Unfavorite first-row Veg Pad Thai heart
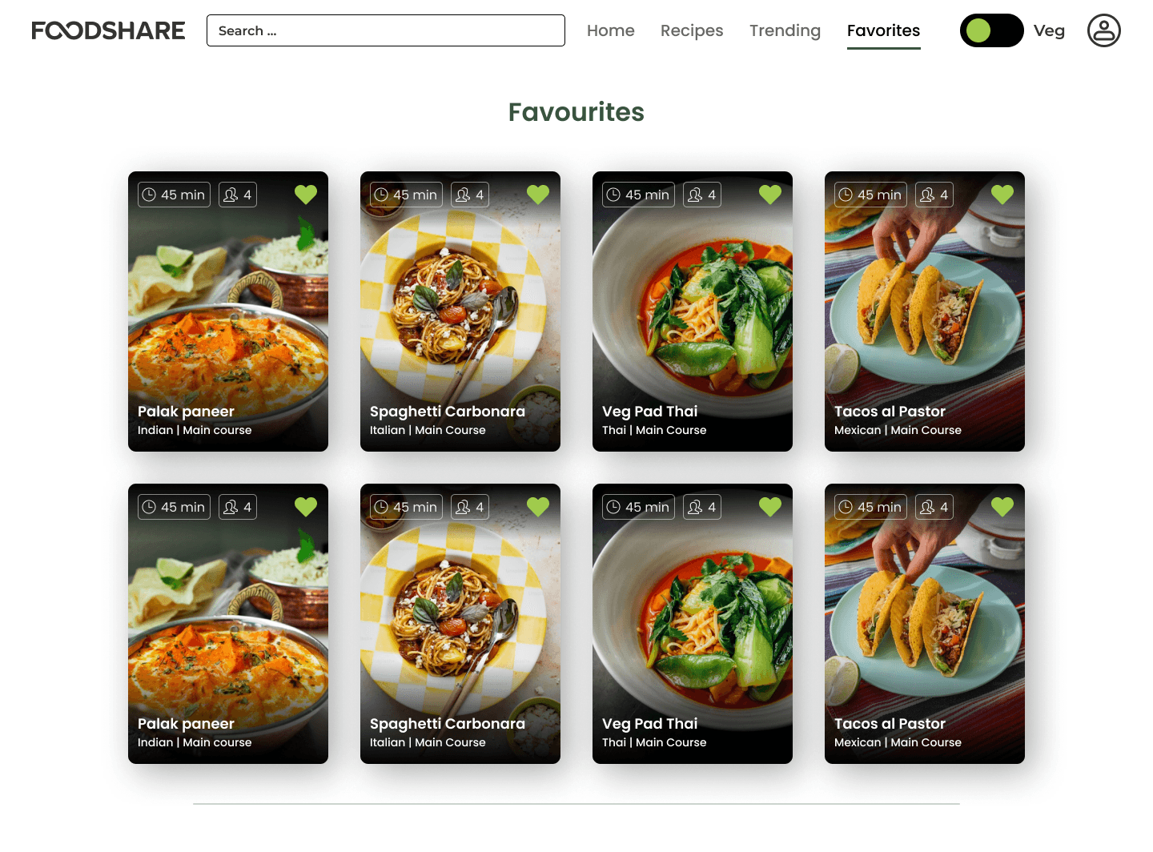The width and height of the screenshot is (1153, 852). [x=770, y=195]
